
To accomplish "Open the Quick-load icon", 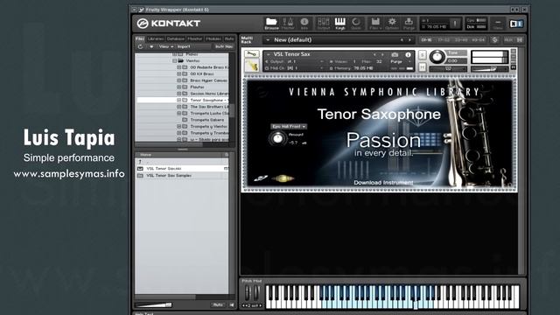I will point(356,24).
